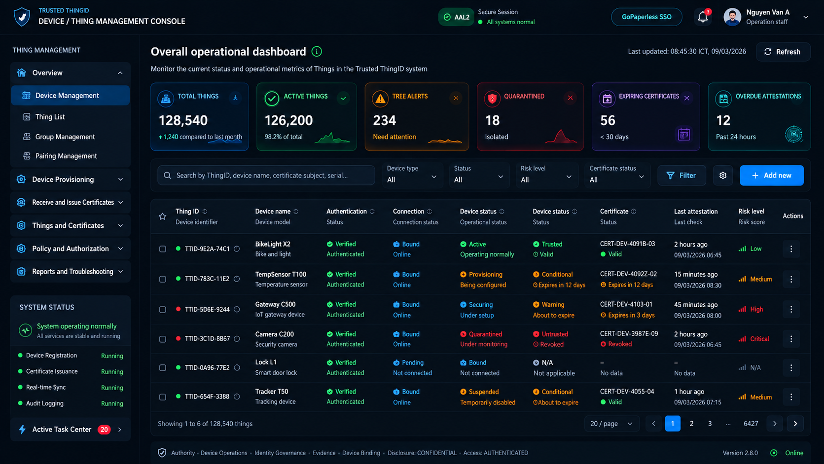The image size is (824, 464).
Task: Tick checkbox for TTID-5D6E-9244 row
Action: click(x=163, y=310)
